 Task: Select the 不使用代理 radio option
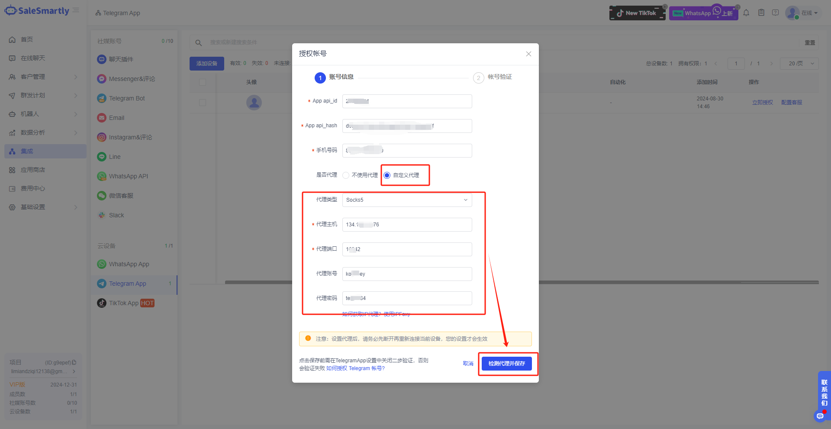(x=346, y=175)
